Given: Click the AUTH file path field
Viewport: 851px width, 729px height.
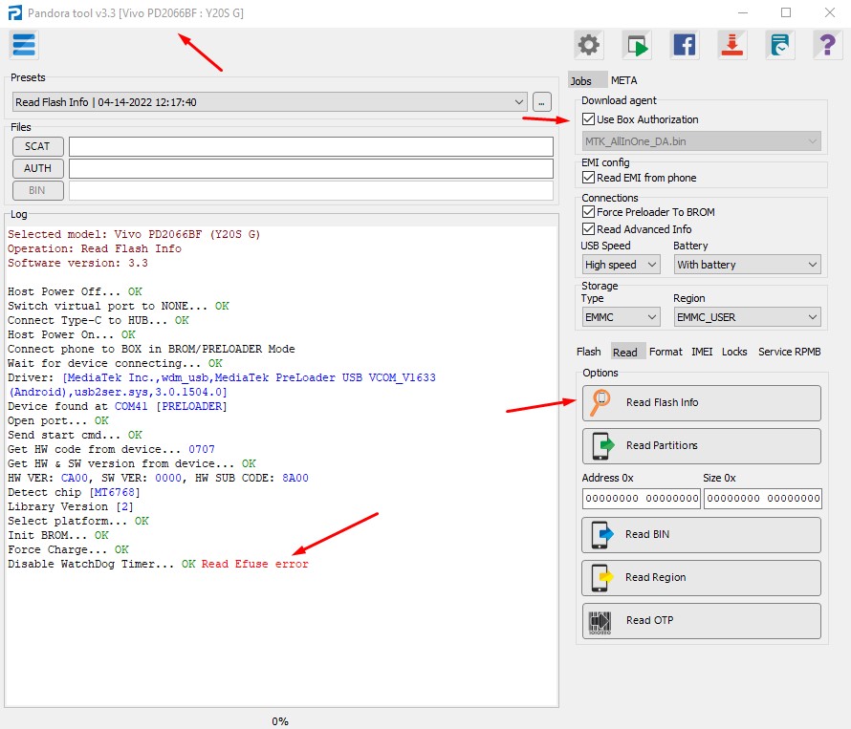Looking at the screenshot, I should coord(311,169).
